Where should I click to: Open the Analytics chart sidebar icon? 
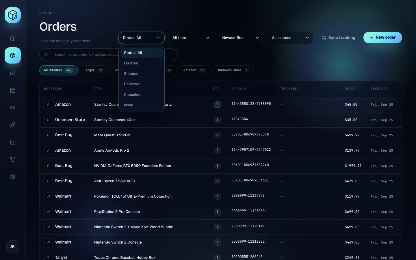click(x=13, y=142)
